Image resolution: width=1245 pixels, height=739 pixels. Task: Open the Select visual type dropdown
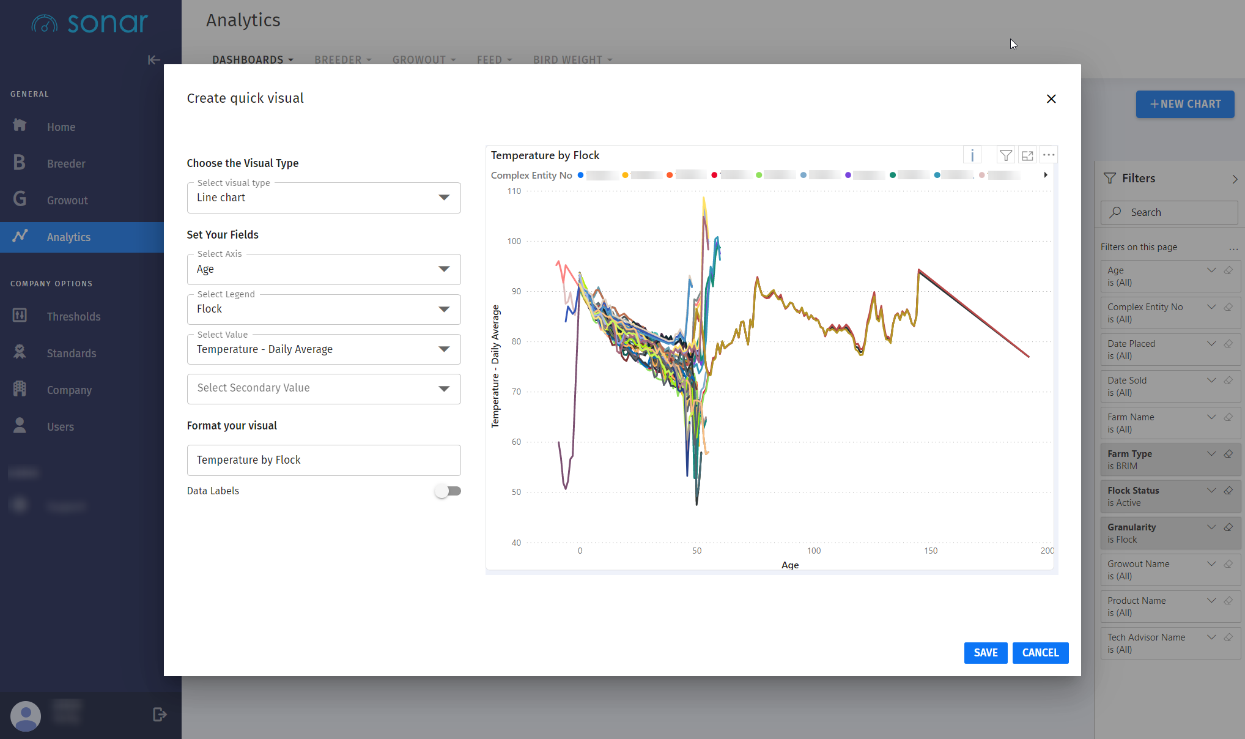[x=323, y=198]
